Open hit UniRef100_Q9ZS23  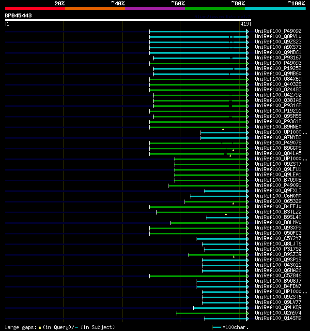click(x=278, y=42)
